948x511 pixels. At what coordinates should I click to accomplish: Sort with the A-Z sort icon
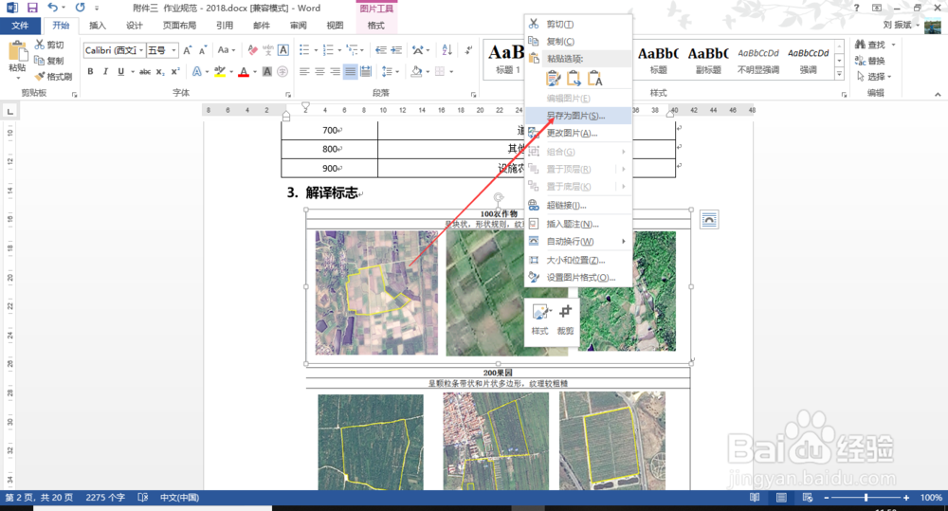coord(447,50)
